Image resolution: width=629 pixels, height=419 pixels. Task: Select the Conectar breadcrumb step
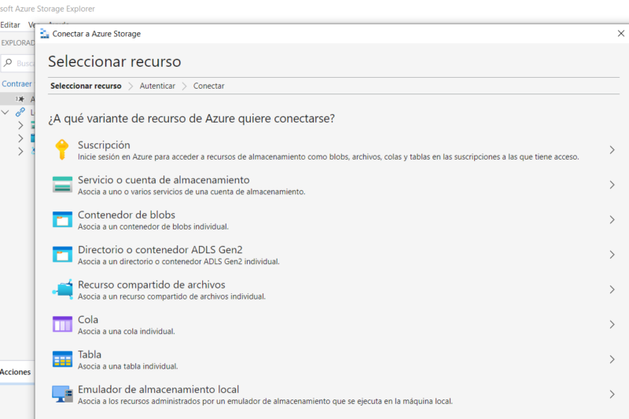208,86
